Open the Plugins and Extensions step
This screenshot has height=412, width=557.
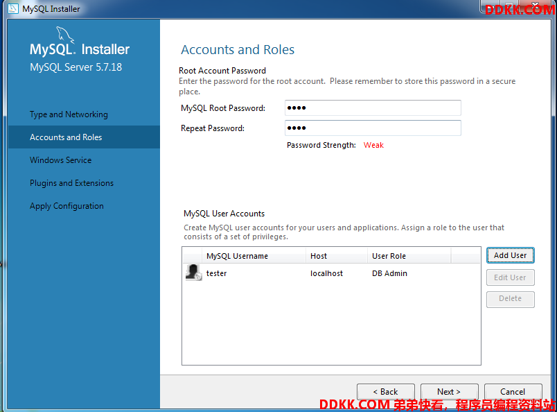71,183
